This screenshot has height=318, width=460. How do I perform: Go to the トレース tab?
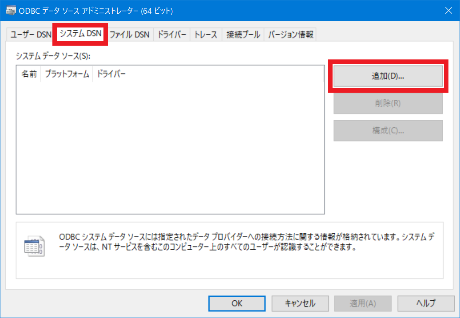[x=206, y=35]
